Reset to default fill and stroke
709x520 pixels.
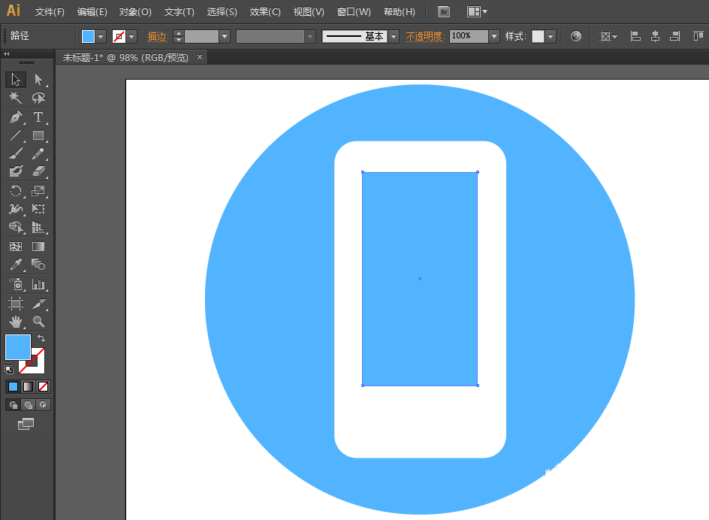[9, 370]
